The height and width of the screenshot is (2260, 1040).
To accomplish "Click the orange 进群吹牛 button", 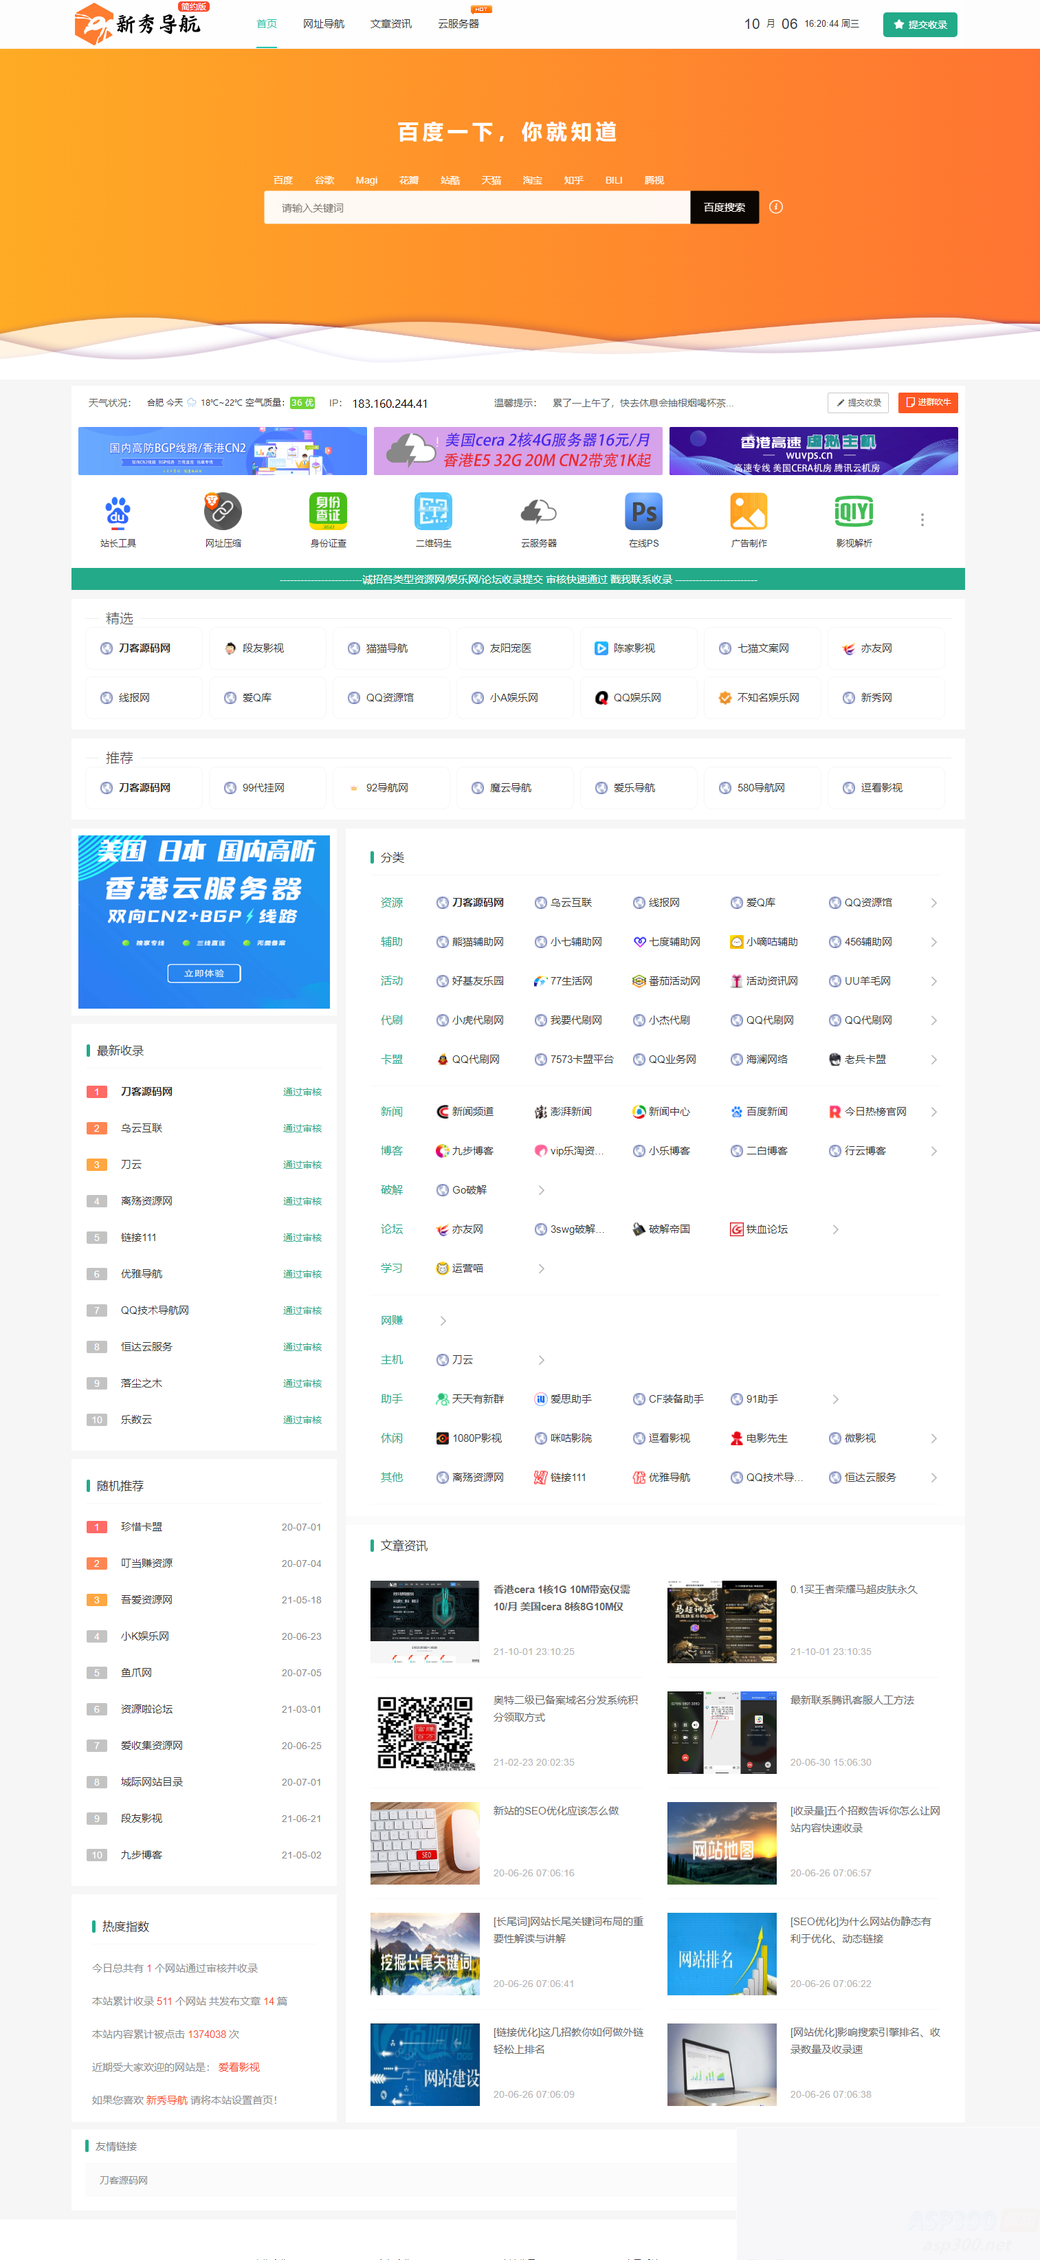I will point(927,403).
